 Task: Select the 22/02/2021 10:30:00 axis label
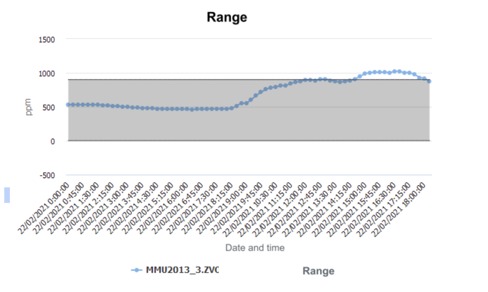pos(250,210)
